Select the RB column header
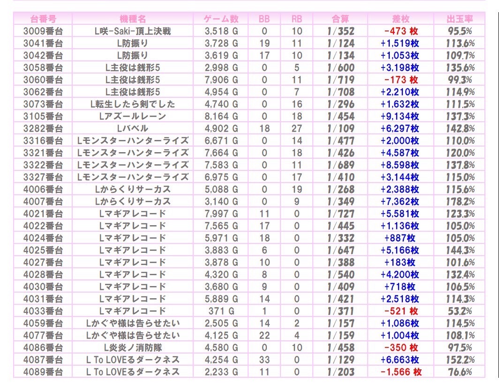Viewport: 499px width, 390px height. click(x=296, y=19)
